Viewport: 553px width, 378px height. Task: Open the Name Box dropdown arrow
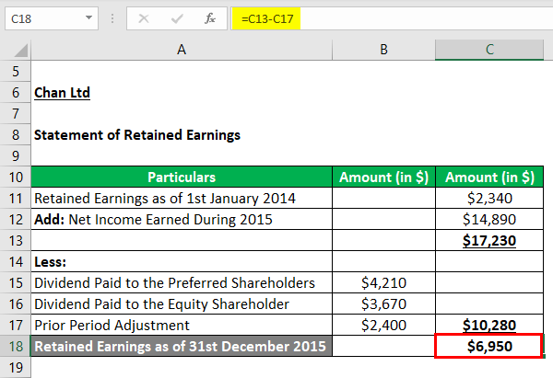[88, 17]
